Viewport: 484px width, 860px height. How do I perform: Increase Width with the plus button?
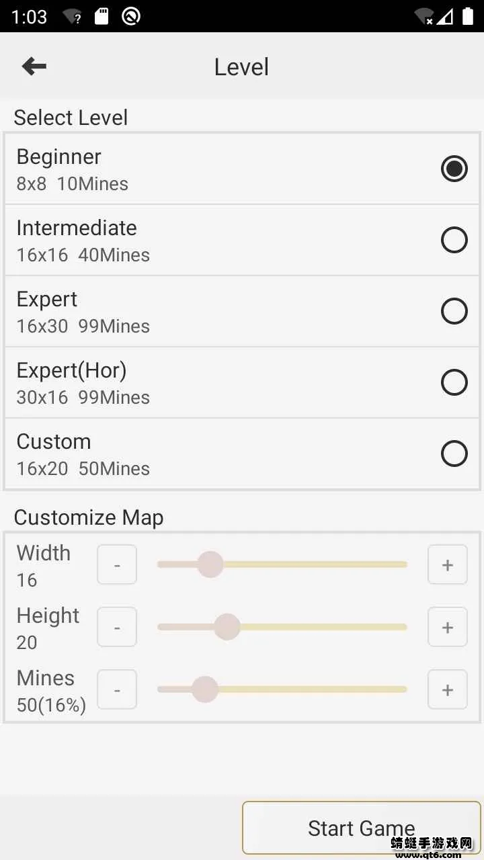[x=447, y=565]
